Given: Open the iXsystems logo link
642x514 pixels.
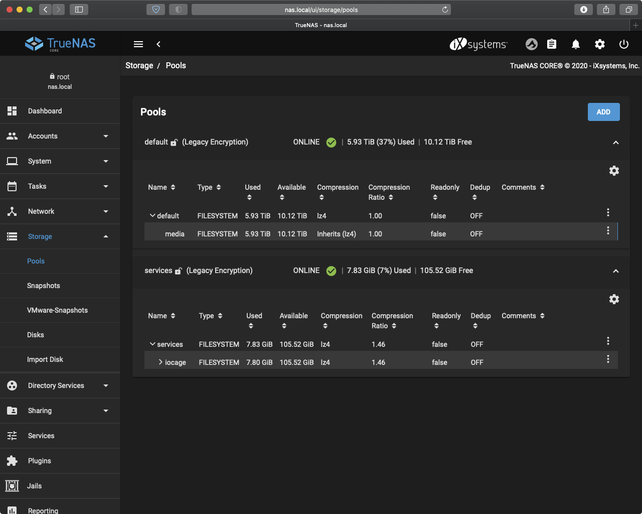Looking at the screenshot, I should 478,44.
